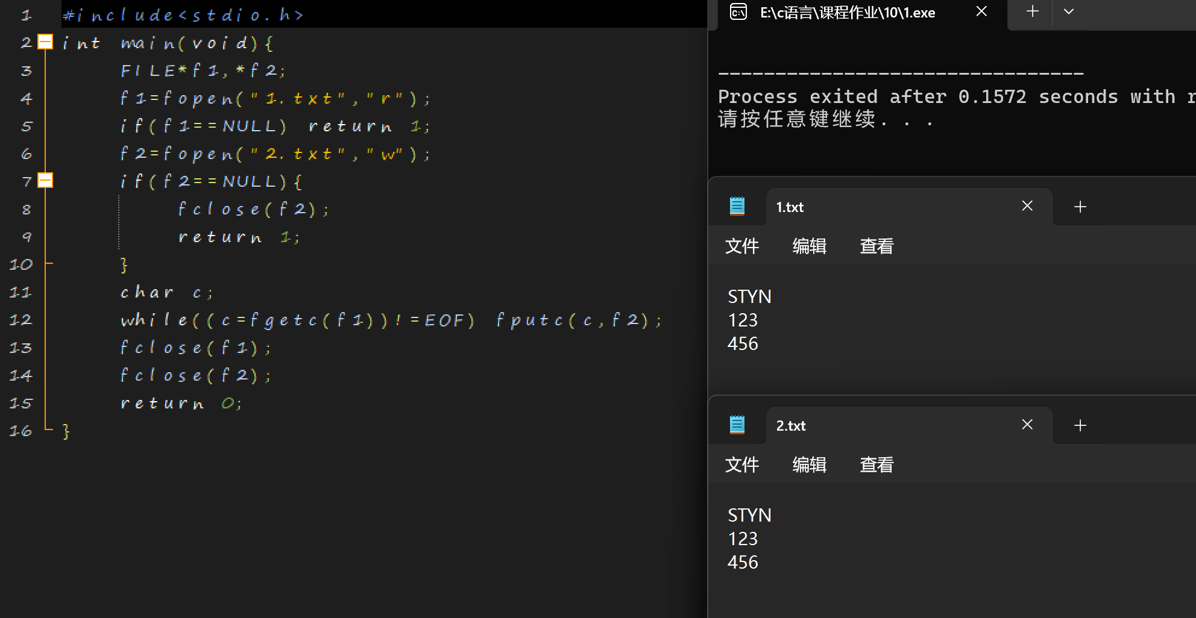Click the STYN line in 1.txt
The width and height of the screenshot is (1196, 618).
(x=749, y=296)
